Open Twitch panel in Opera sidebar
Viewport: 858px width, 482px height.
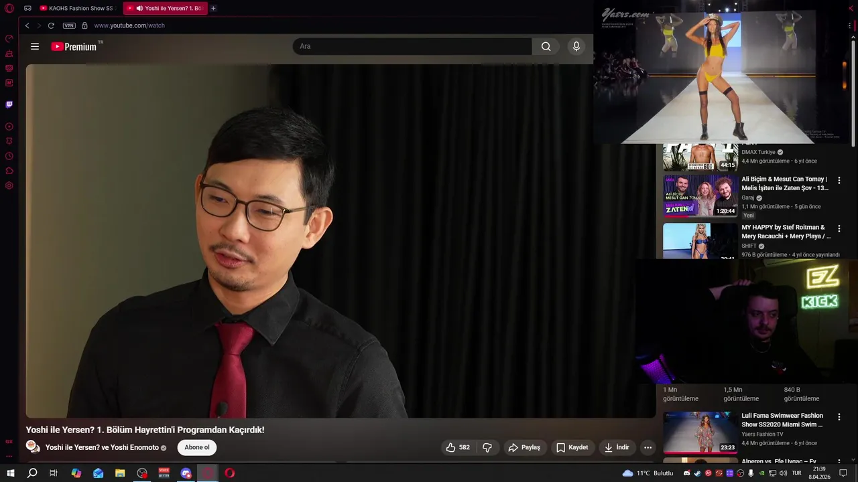9,104
